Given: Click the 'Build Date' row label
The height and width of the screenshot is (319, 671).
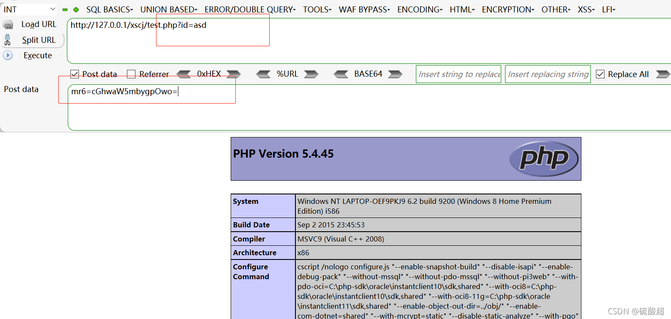Looking at the screenshot, I should click(251, 225).
